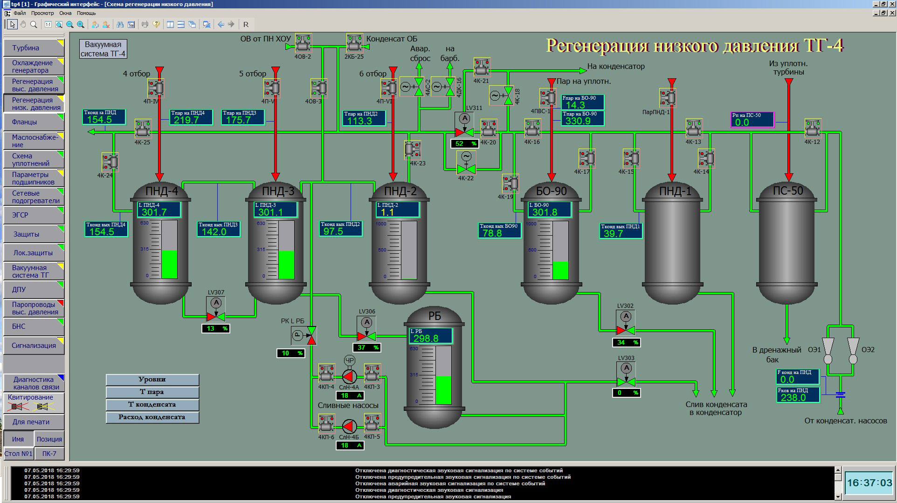This screenshot has height=503, width=897.
Task: Click Для печати button
Action: click(x=34, y=422)
